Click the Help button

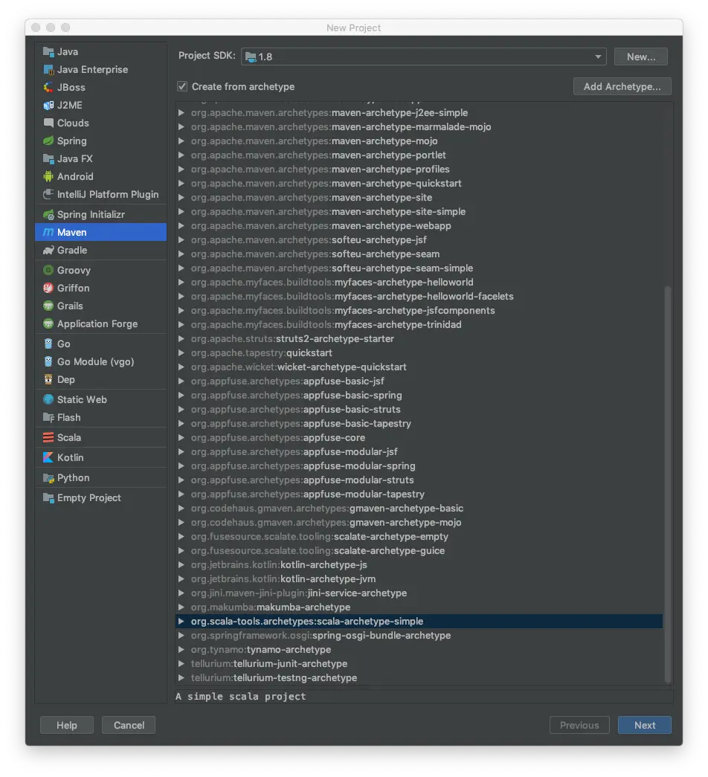click(66, 725)
